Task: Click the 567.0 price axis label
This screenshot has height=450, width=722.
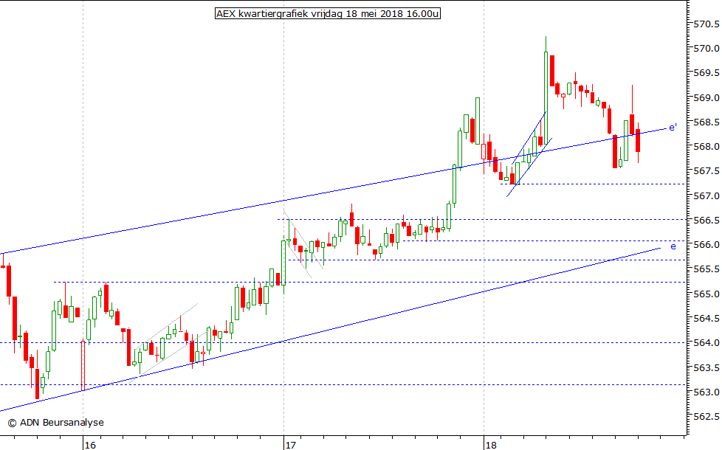Action: click(706, 196)
